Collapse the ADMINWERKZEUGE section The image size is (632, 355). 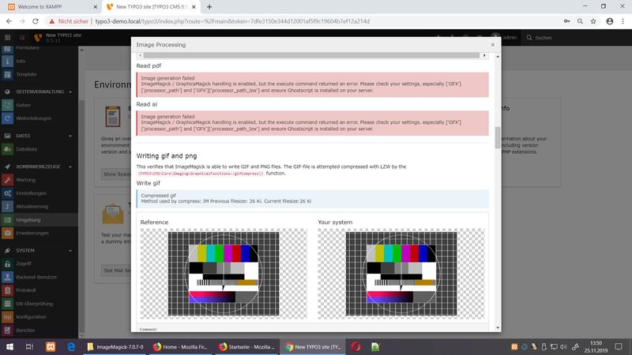coord(70,166)
